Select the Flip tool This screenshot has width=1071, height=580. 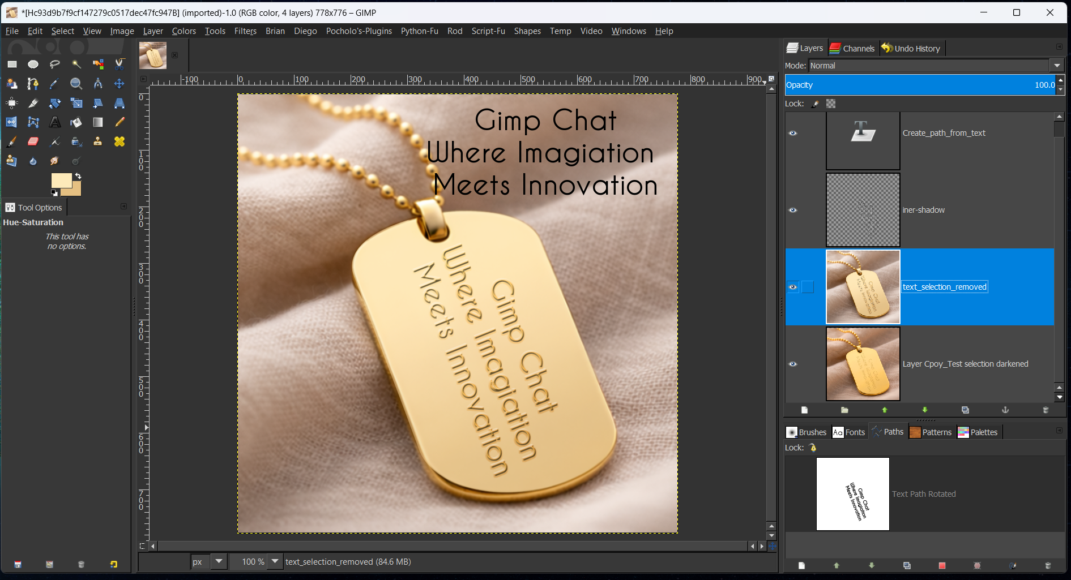tap(12, 122)
